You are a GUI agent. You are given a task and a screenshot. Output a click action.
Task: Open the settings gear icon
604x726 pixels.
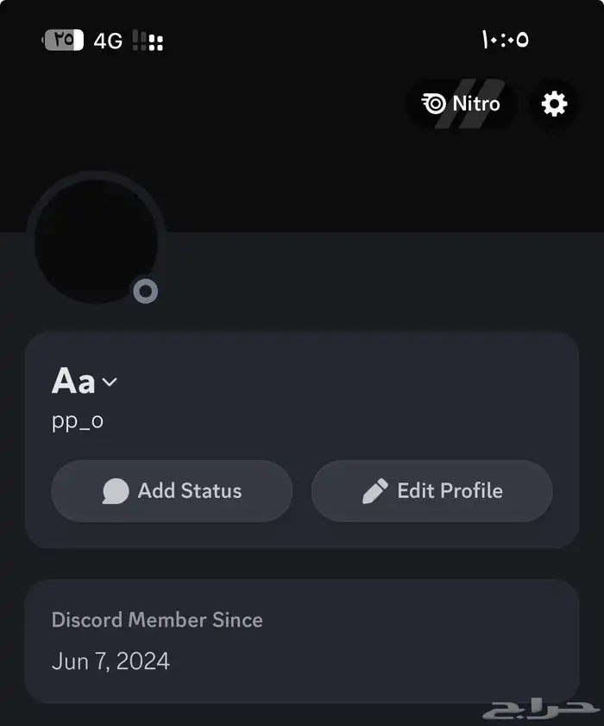(554, 104)
